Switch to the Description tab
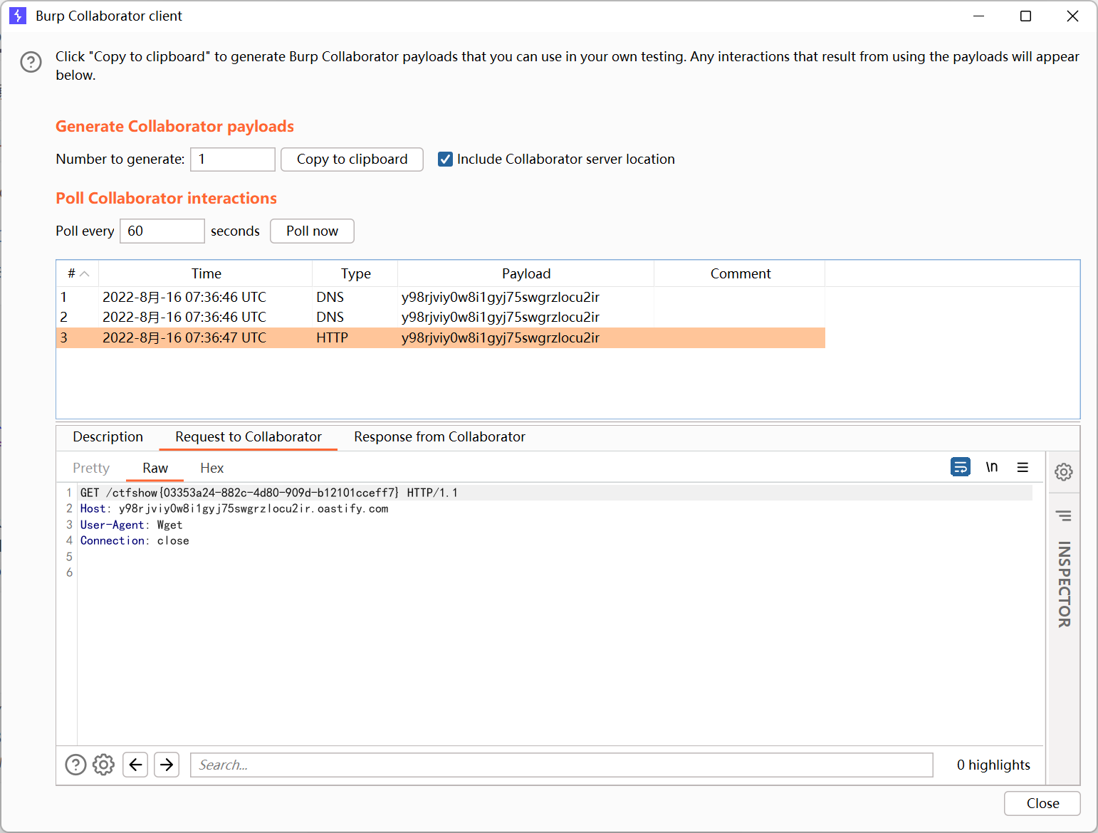1098x833 pixels. point(108,436)
